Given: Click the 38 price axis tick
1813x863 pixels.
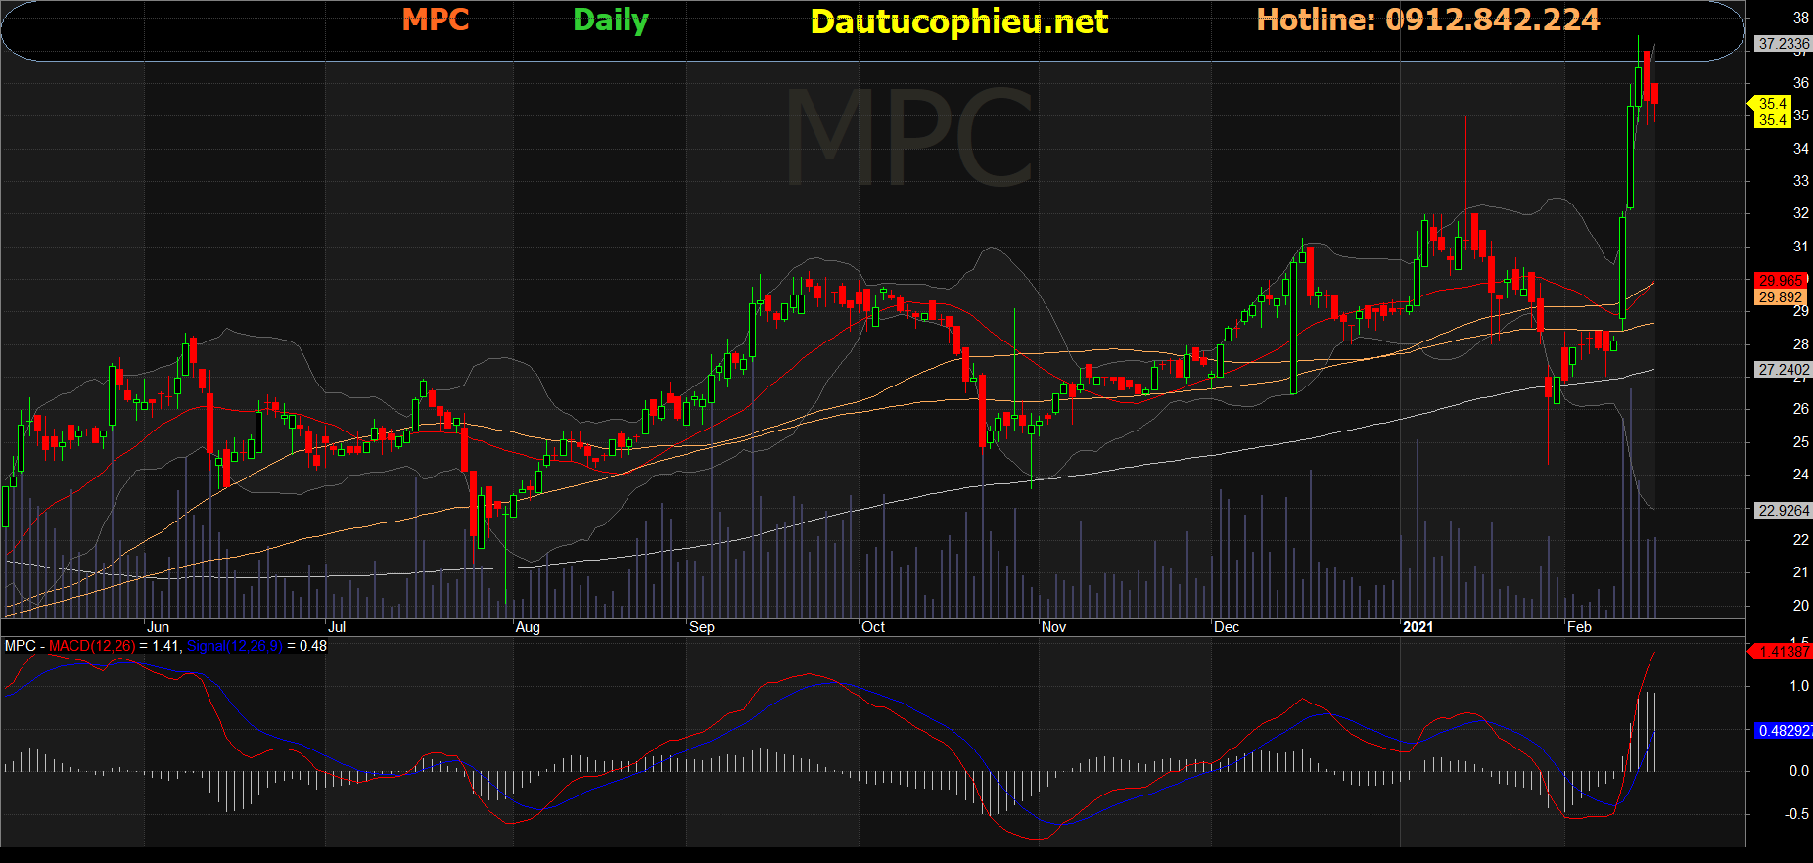Looking at the screenshot, I should pyautogui.click(x=1800, y=18).
